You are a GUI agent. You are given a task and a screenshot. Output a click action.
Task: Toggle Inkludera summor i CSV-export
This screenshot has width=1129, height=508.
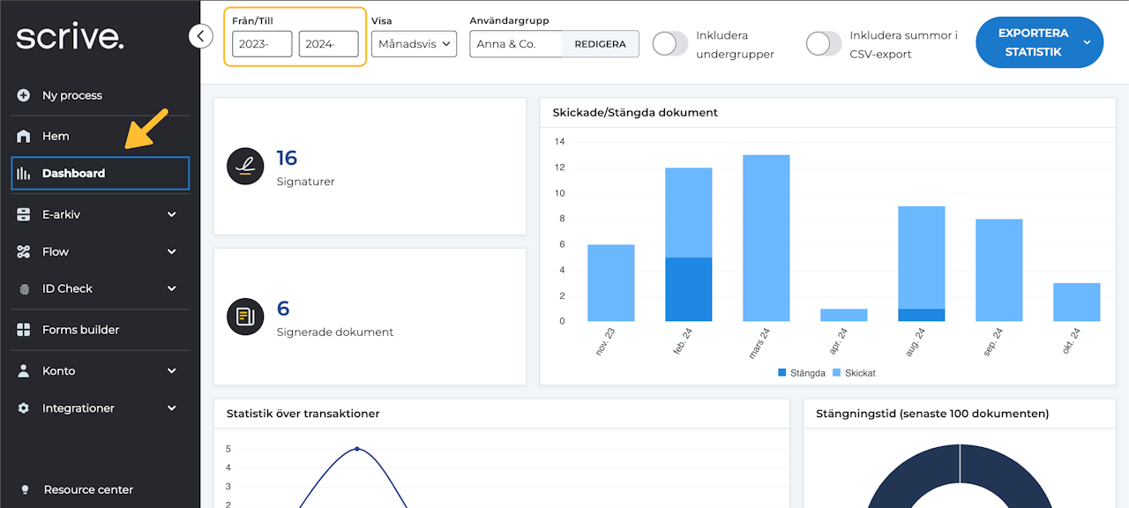824,44
